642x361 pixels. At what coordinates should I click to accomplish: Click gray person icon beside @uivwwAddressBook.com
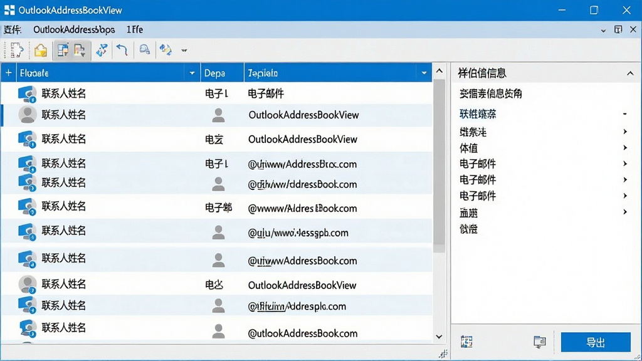pos(218,260)
